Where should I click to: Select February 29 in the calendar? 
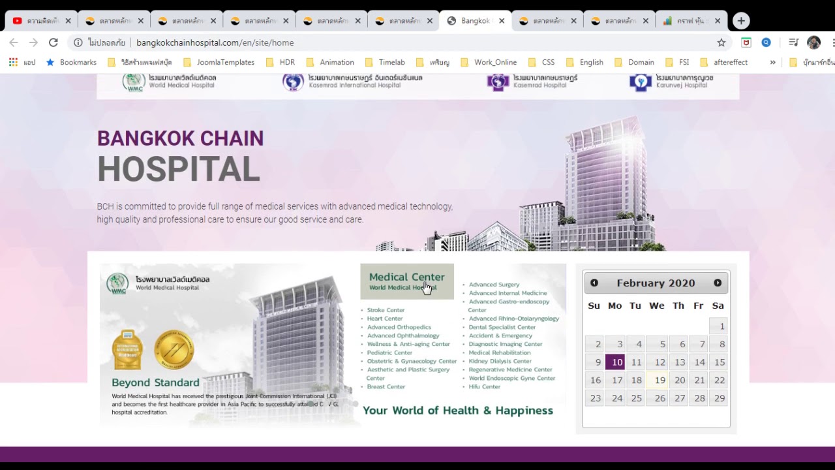click(718, 398)
